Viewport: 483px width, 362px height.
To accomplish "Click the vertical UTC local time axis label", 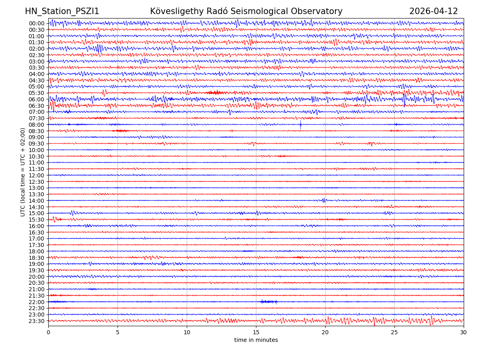I will (23, 172).
